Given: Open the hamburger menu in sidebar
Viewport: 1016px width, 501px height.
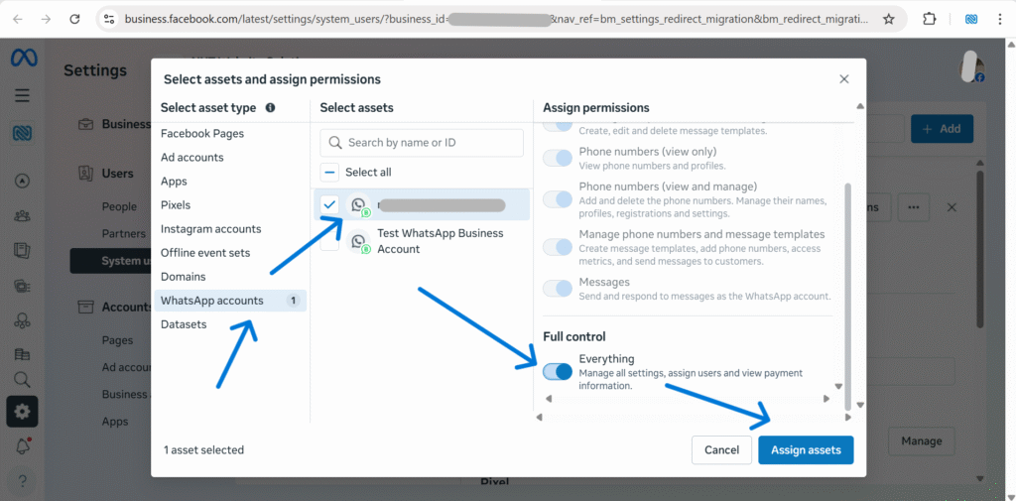Looking at the screenshot, I should [x=22, y=96].
